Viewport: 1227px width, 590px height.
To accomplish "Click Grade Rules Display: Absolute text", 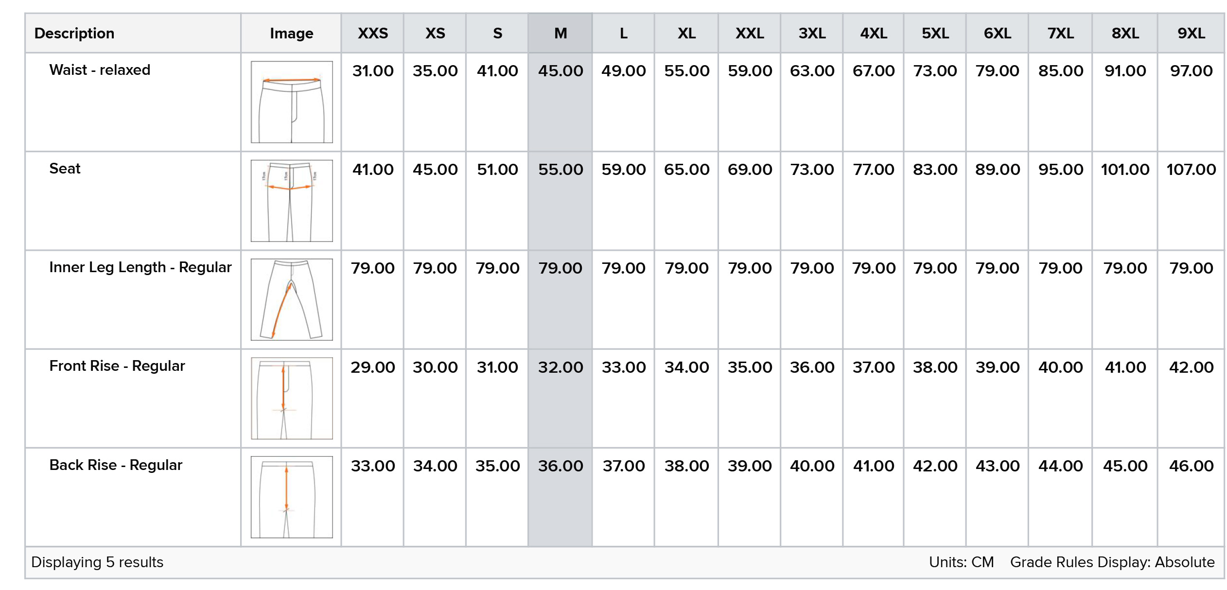I will click(1112, 562).
